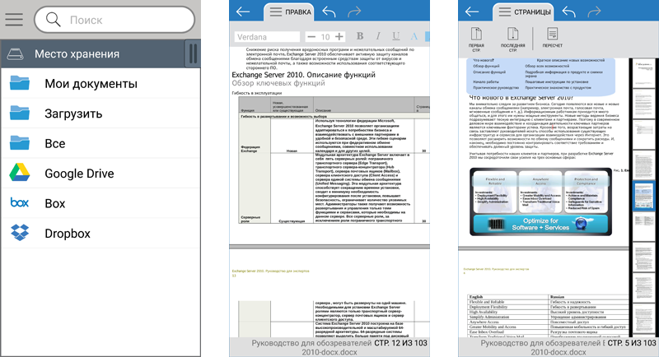
Task: Toggle bold formatting
Action: point(360,36)
